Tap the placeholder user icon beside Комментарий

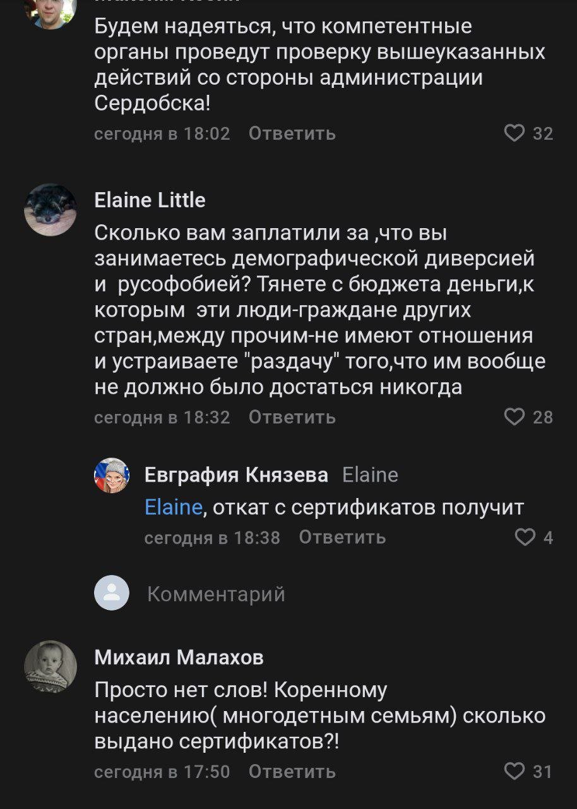tap(112, 593)
